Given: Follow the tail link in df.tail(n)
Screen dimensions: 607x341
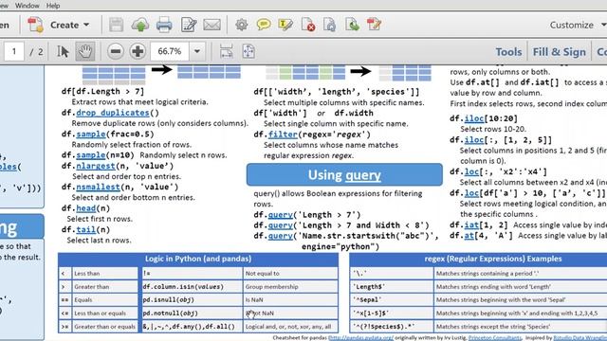Looking at the screenshot, I should [x=85, y=229].
